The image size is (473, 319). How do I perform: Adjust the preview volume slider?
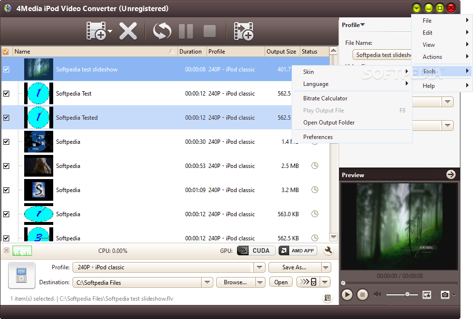(x=402, y=294)
